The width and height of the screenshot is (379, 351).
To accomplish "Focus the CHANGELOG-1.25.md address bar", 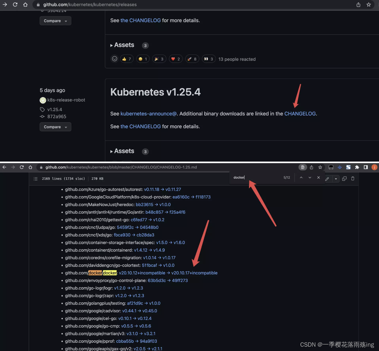I will [x=167, y=167].
